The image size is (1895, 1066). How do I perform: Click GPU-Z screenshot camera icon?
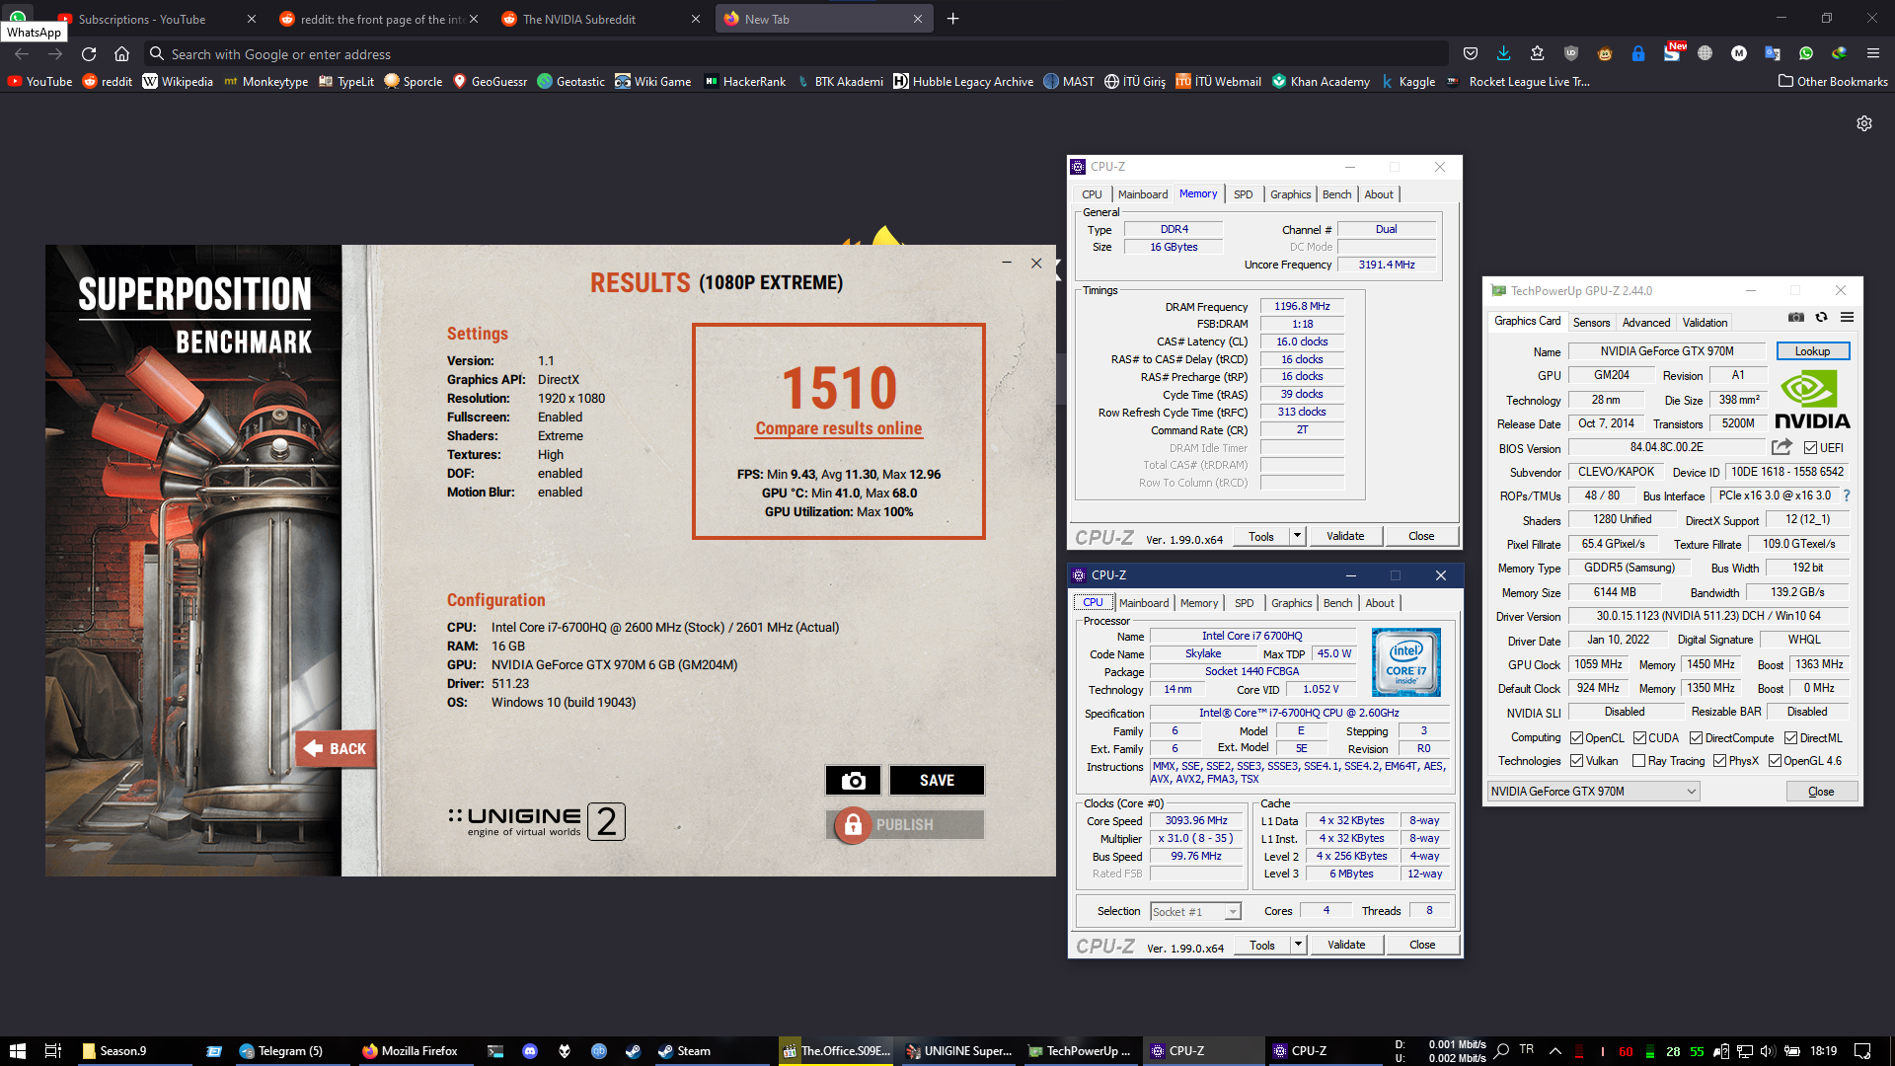1796,317
